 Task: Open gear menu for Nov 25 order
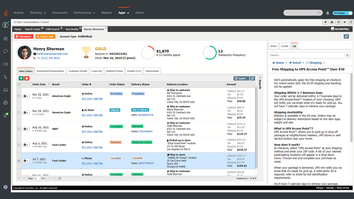26,96
